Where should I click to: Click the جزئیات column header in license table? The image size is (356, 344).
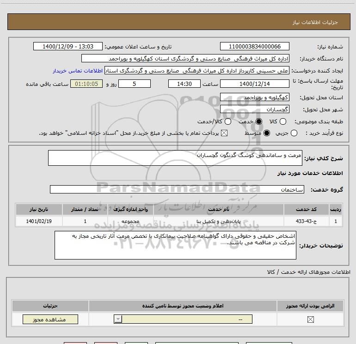[x=50, y=306]
